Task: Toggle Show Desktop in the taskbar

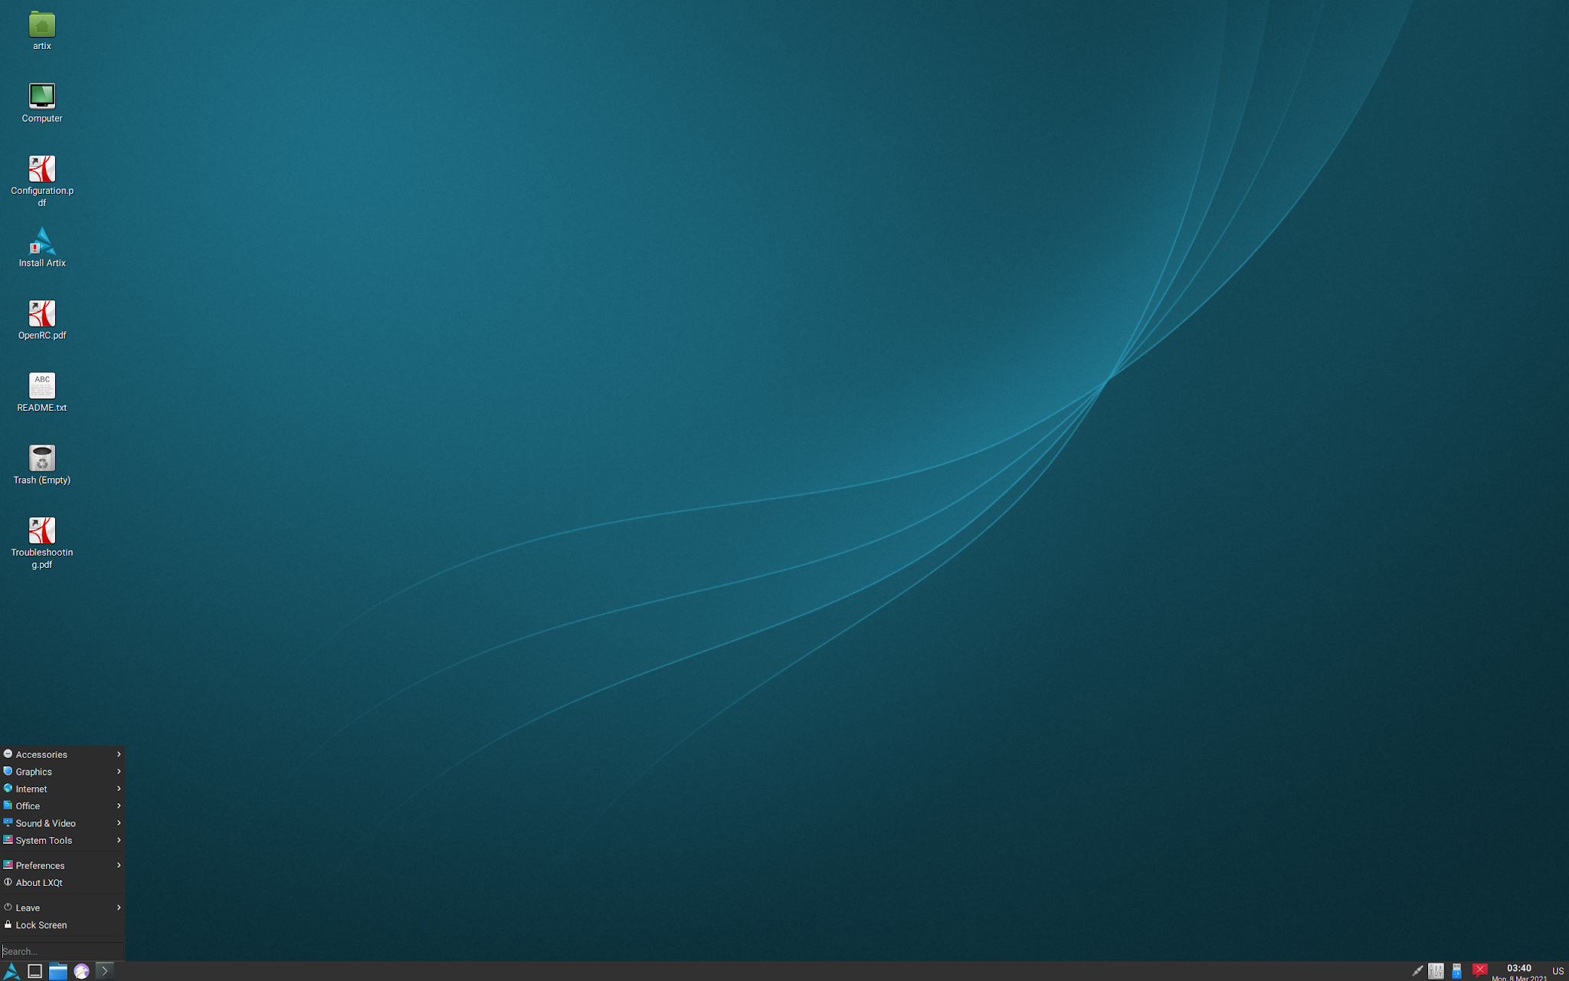Action: pos(35,971)
